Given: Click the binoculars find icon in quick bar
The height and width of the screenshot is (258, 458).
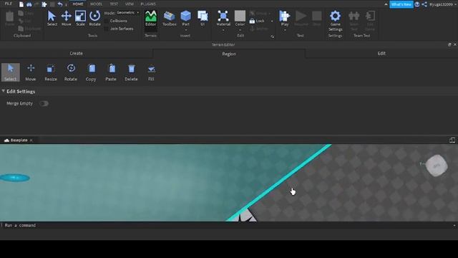Looking at the screenshot, I should pyautogui.click(x=29, y=4).
